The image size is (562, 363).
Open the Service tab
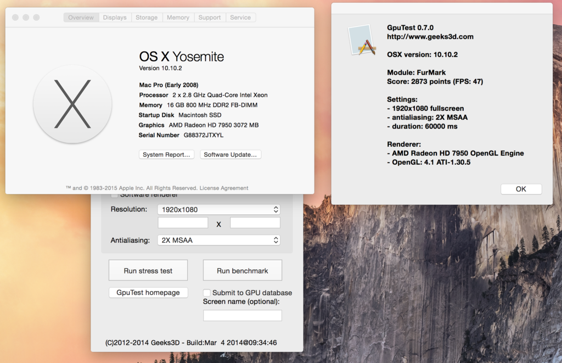[240, 17]
